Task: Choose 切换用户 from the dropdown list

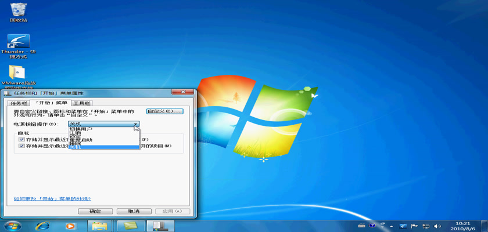Action: 81,129
